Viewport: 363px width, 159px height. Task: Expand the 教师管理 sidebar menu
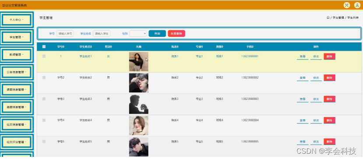pos(17,55)
